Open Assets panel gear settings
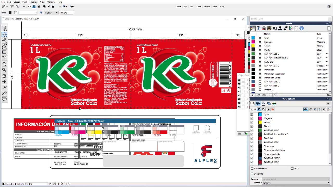 (x=328, y=95)
